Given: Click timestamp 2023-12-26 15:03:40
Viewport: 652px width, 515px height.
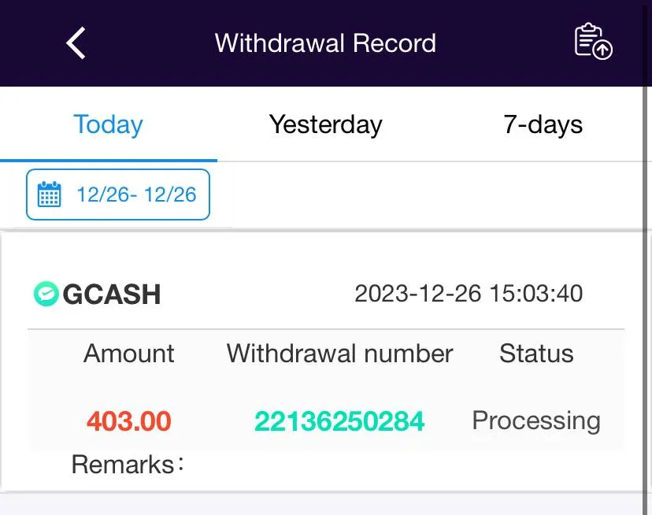Looking at the screenshot, I should (x=469, y=293).
